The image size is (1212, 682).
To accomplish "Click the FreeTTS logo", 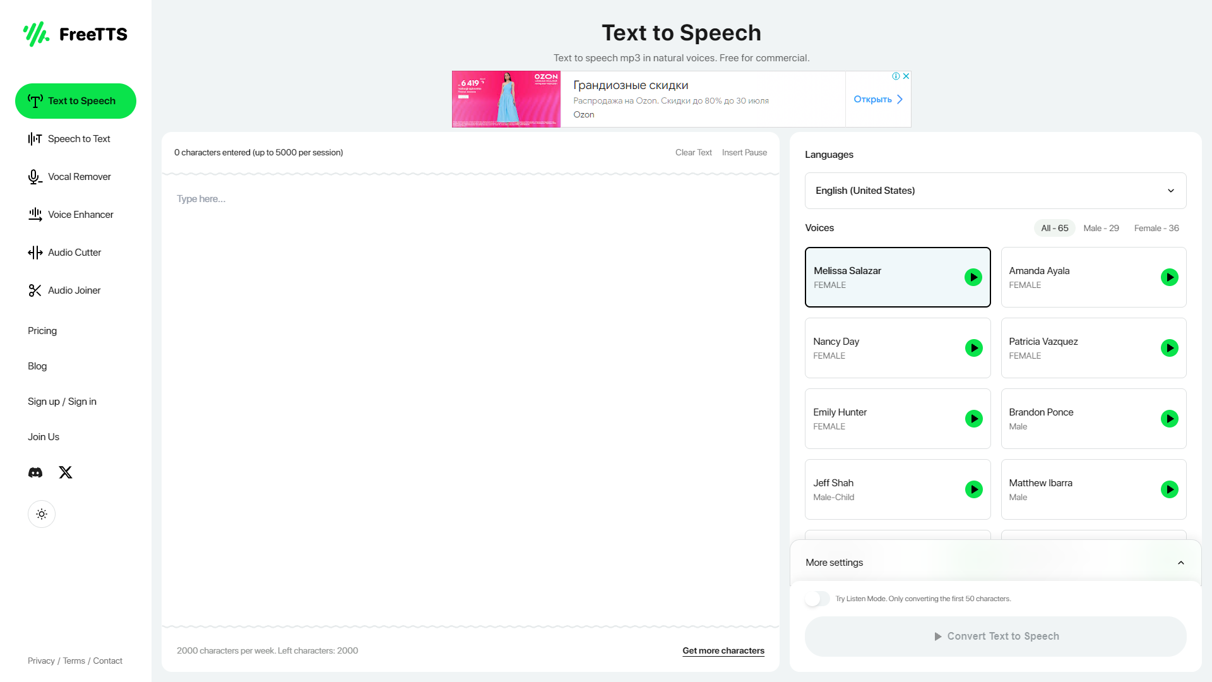I will coord(75,34).
